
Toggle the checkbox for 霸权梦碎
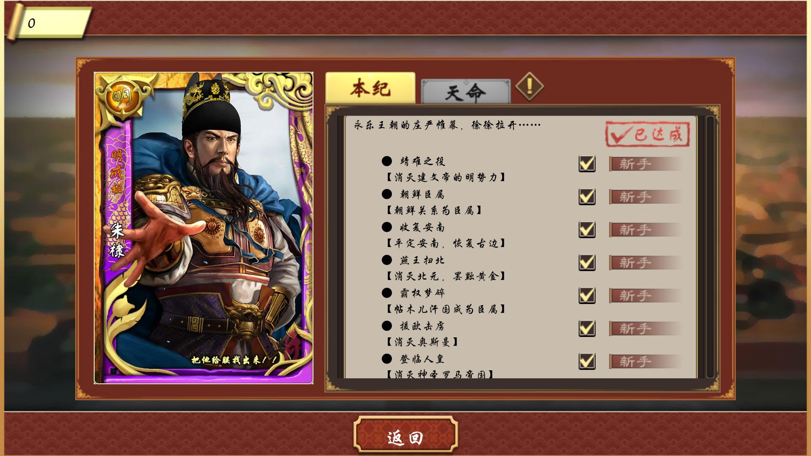tap(587, 296)
